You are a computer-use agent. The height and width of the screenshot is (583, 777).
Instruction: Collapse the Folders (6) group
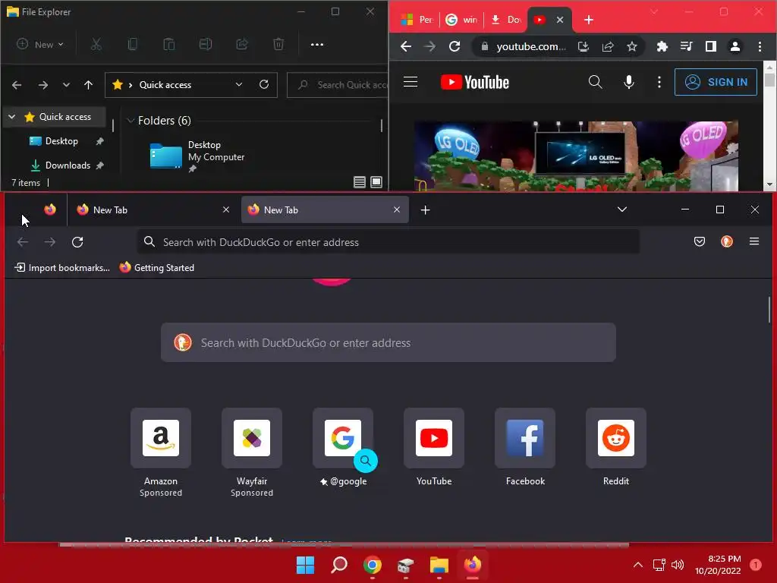tap(131, 121)
